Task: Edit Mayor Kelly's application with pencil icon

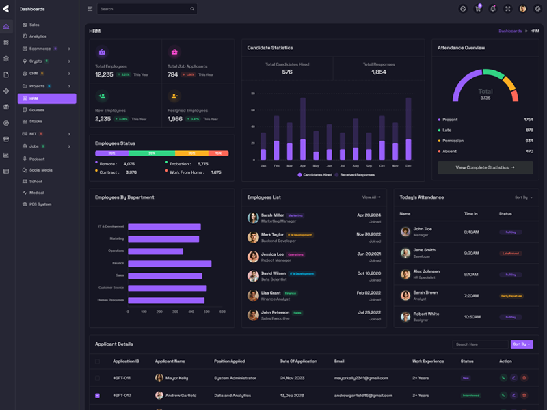Action: click(513, 377)
